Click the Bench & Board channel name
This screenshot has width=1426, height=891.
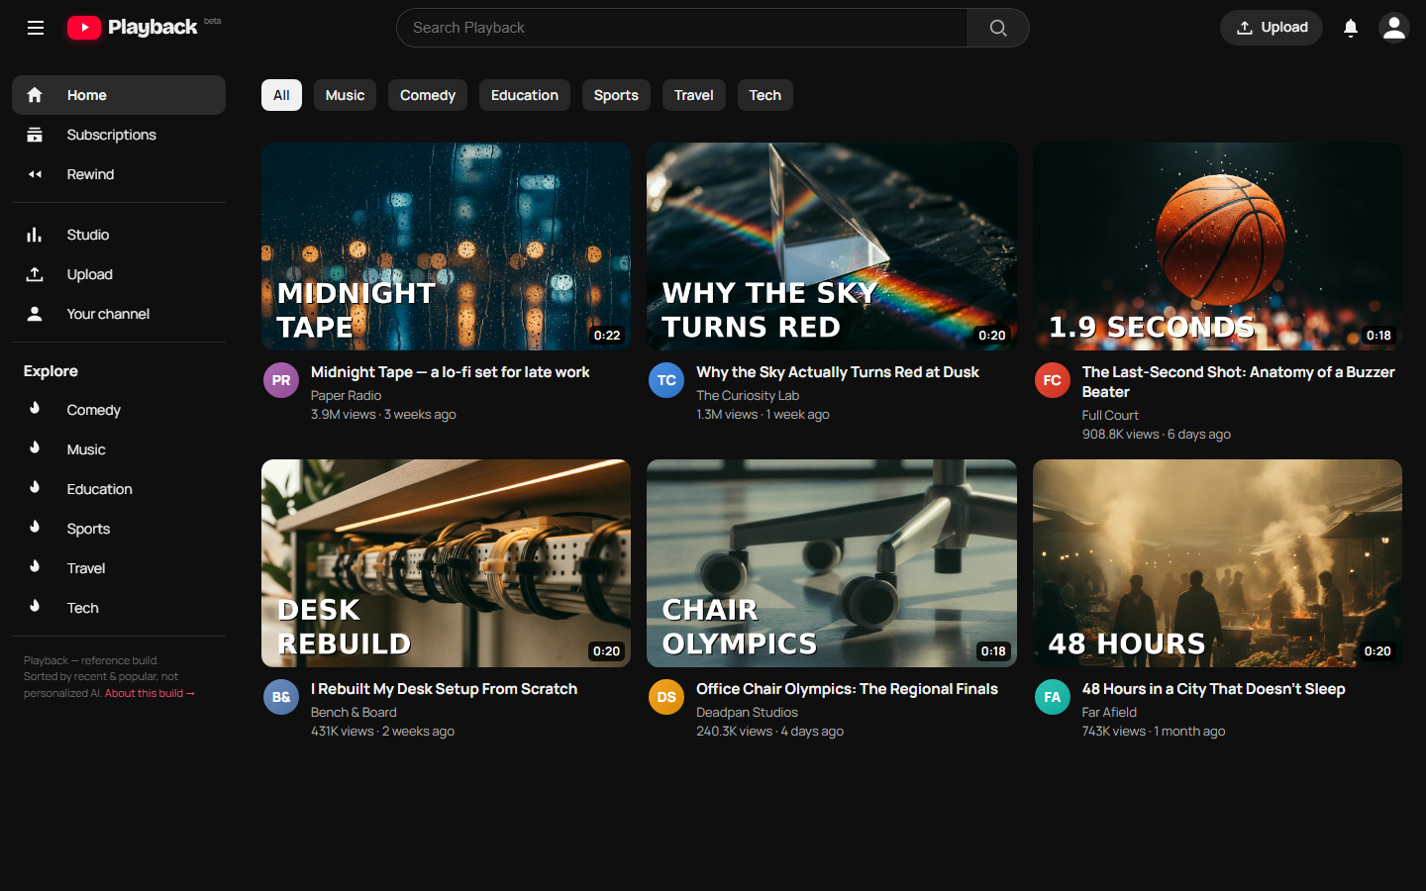(x=354, y=712)
